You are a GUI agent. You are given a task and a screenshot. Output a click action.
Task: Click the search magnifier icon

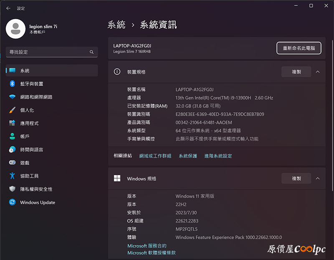(91, 52)
